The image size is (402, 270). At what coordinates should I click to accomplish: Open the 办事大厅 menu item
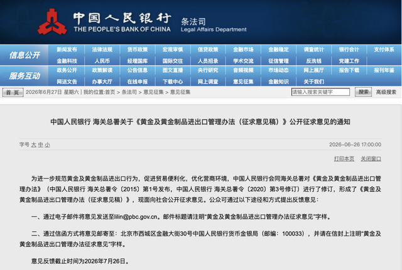(102, 82)
